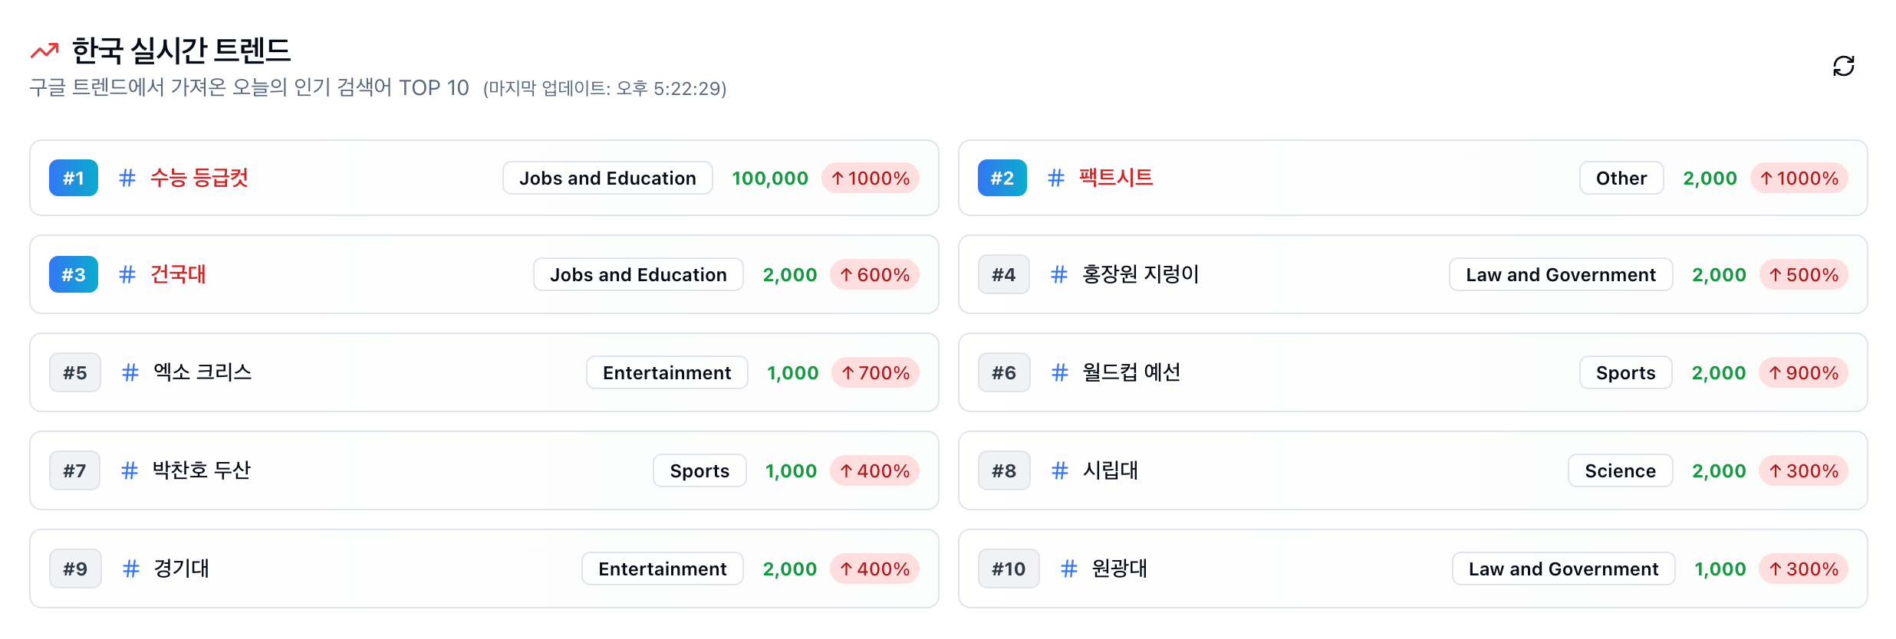Open the Jobs and Education category on 수능 등급컷
The width and height of the screenshot is (1896, 639).
[607, 178]
